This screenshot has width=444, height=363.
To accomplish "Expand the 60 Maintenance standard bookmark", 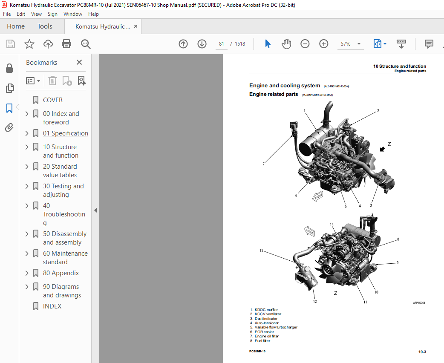I will point(27,254).
